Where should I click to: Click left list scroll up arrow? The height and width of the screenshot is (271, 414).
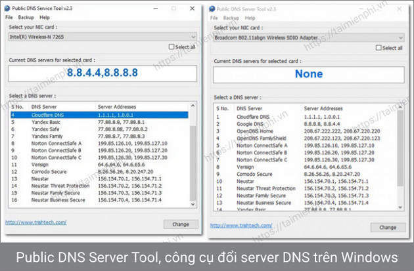[x=193, y=106]
